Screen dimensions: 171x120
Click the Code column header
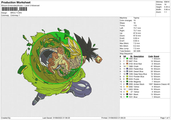tap(150, 56)
